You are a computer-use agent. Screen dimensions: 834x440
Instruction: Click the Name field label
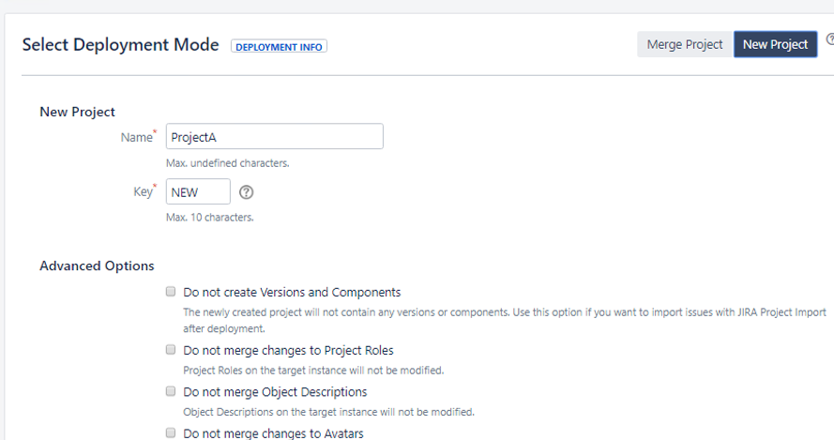pyautogui.click(x=136, y=137)
